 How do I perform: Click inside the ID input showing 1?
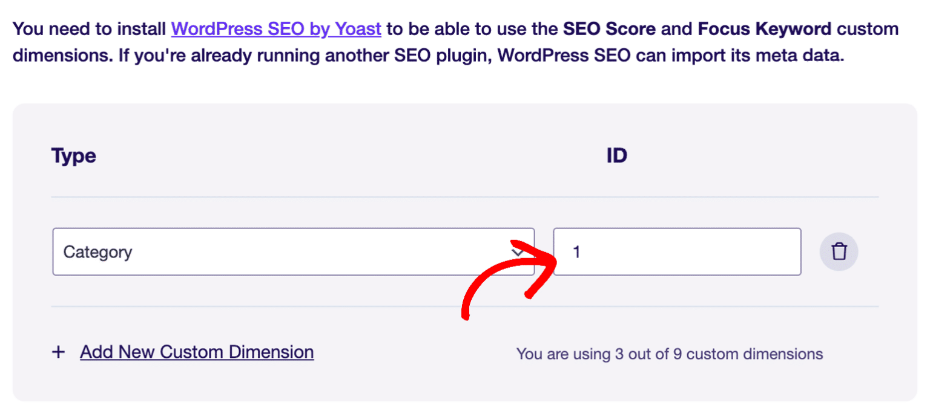pos(677,251)
